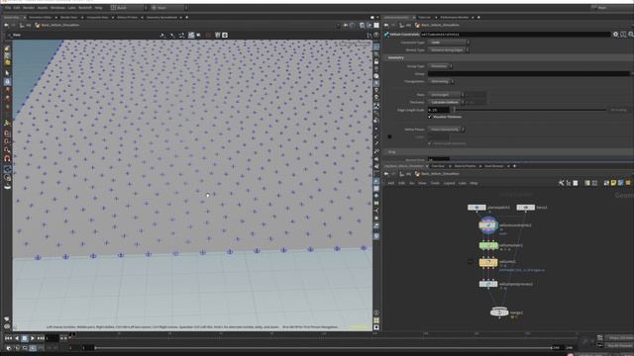Toggle the Visualize Thickness checkbox

pos(430,117)
